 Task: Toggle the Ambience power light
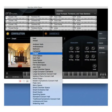click(46, 34)
